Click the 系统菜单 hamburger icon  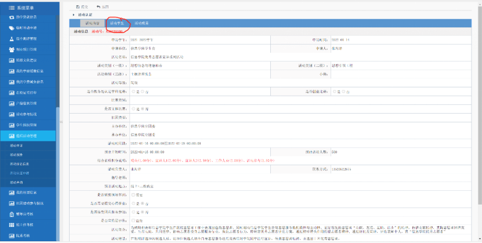pos(12,6)
